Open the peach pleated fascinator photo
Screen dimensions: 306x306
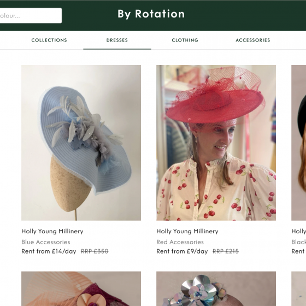coord(81,289)
